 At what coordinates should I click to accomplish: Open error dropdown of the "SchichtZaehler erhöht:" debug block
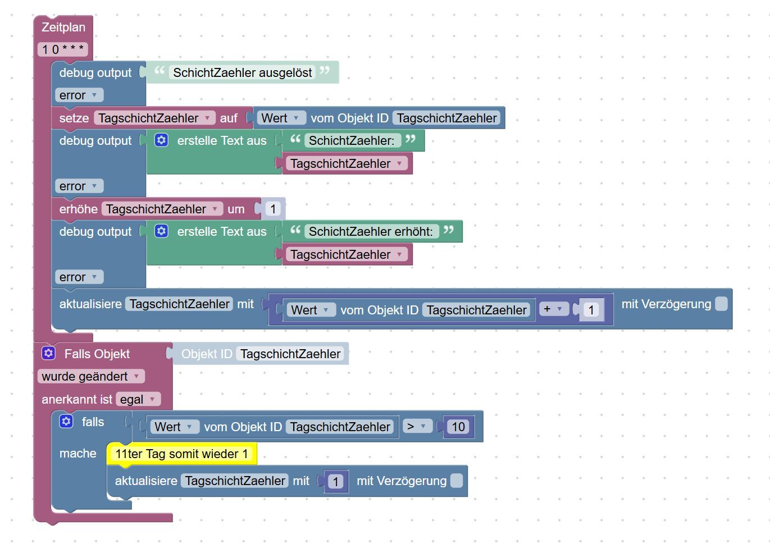pos(79,277)
